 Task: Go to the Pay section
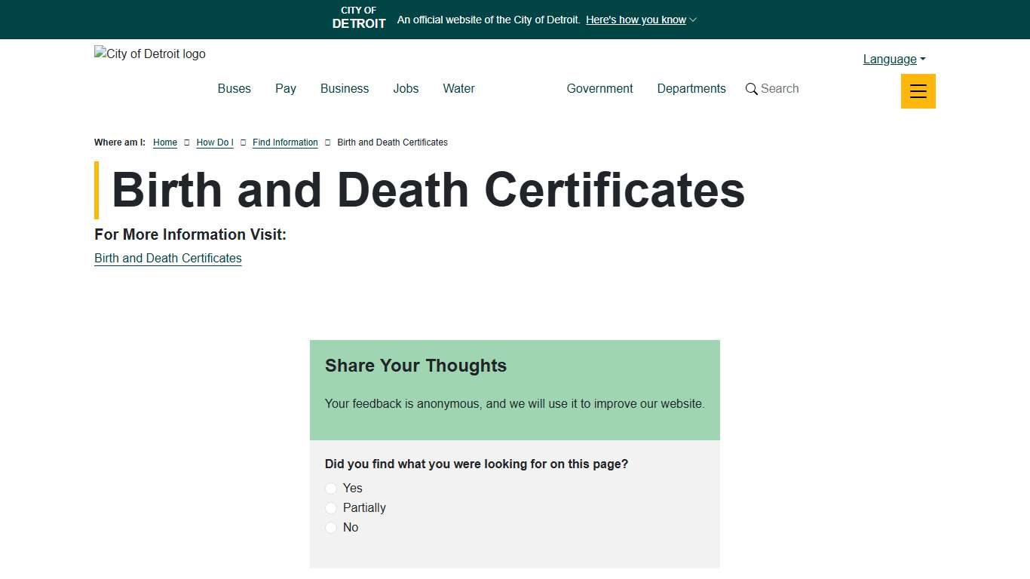click(285, 88)
